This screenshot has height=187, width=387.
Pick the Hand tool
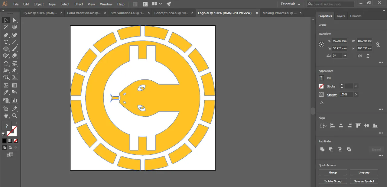(x=6, y=115)
